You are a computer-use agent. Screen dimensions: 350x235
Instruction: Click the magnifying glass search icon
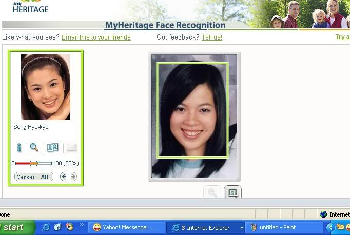coord(34,148)
